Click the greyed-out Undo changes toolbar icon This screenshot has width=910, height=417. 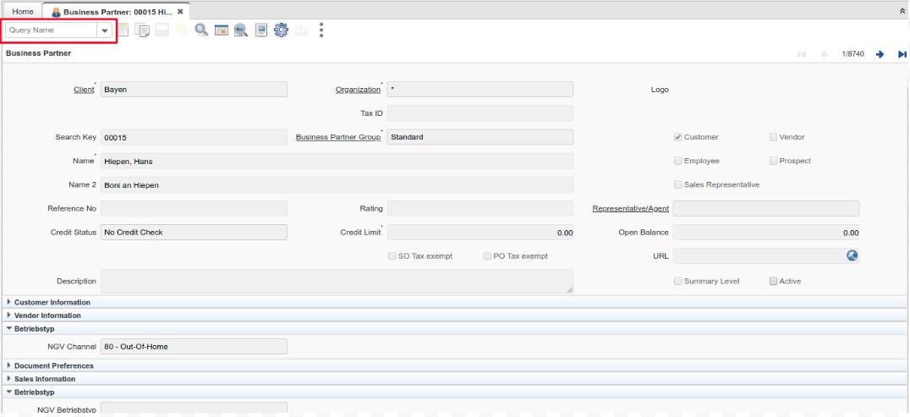pyautogui.click(x=182, y=30)
